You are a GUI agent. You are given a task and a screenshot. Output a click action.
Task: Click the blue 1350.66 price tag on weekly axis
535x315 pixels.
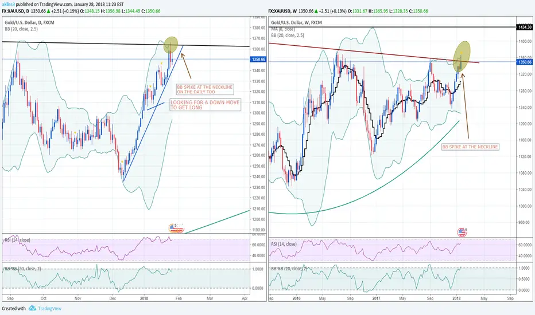(x=525, y=62)
